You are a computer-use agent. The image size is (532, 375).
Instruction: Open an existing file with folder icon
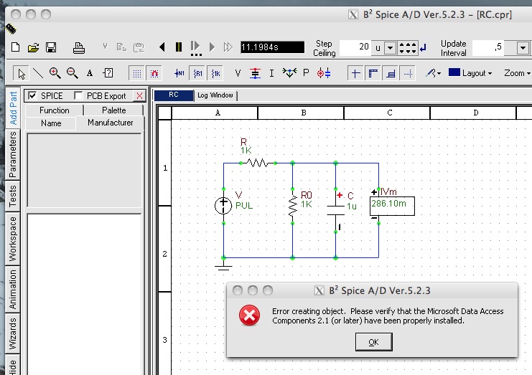pos(33,47)
